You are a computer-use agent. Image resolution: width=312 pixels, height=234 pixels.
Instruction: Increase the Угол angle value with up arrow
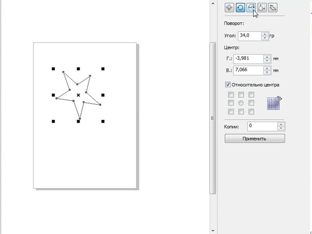point(265,34)
